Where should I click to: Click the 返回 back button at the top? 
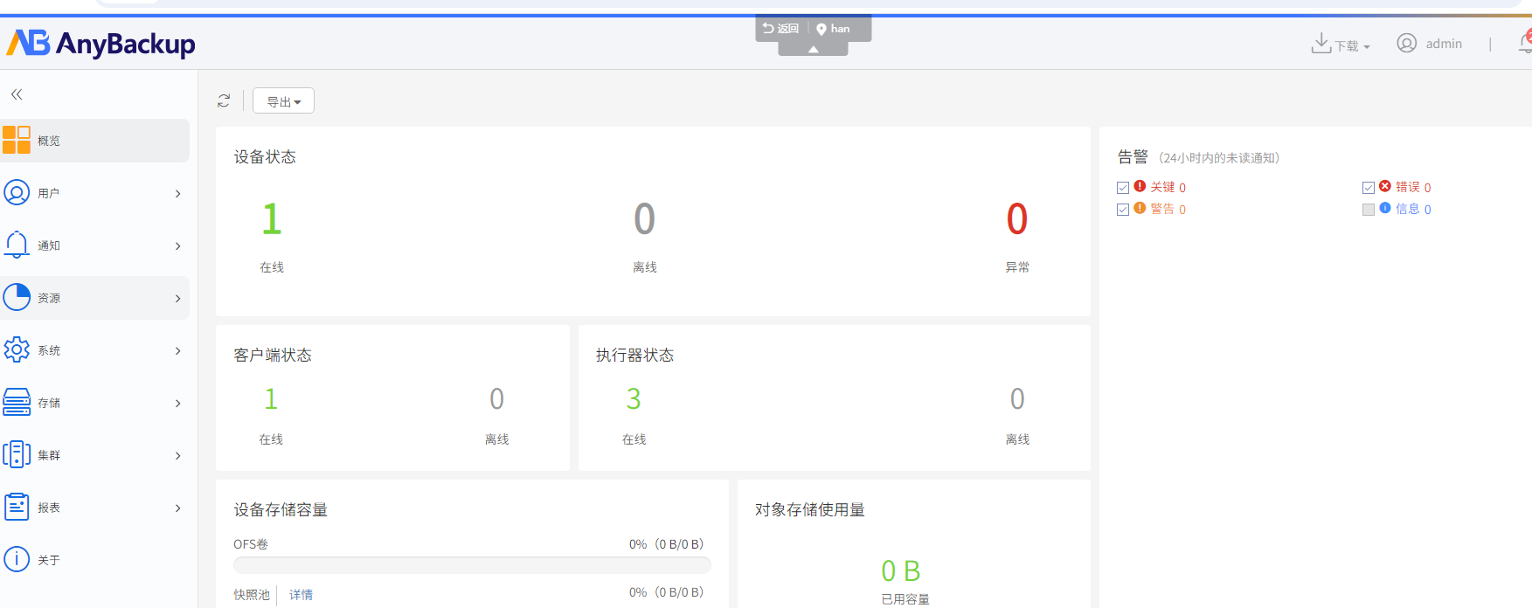781,29
